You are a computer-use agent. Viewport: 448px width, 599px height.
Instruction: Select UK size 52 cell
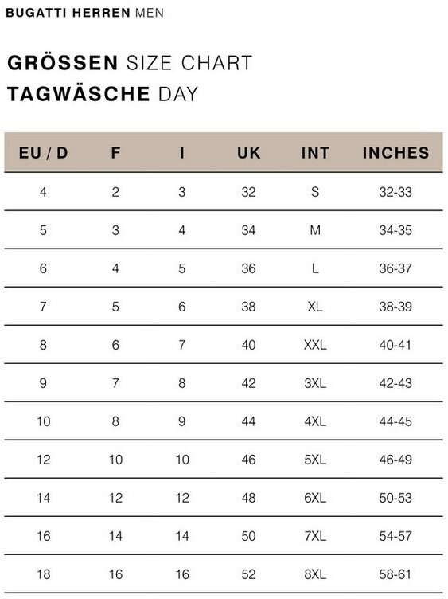coord(248,574)
